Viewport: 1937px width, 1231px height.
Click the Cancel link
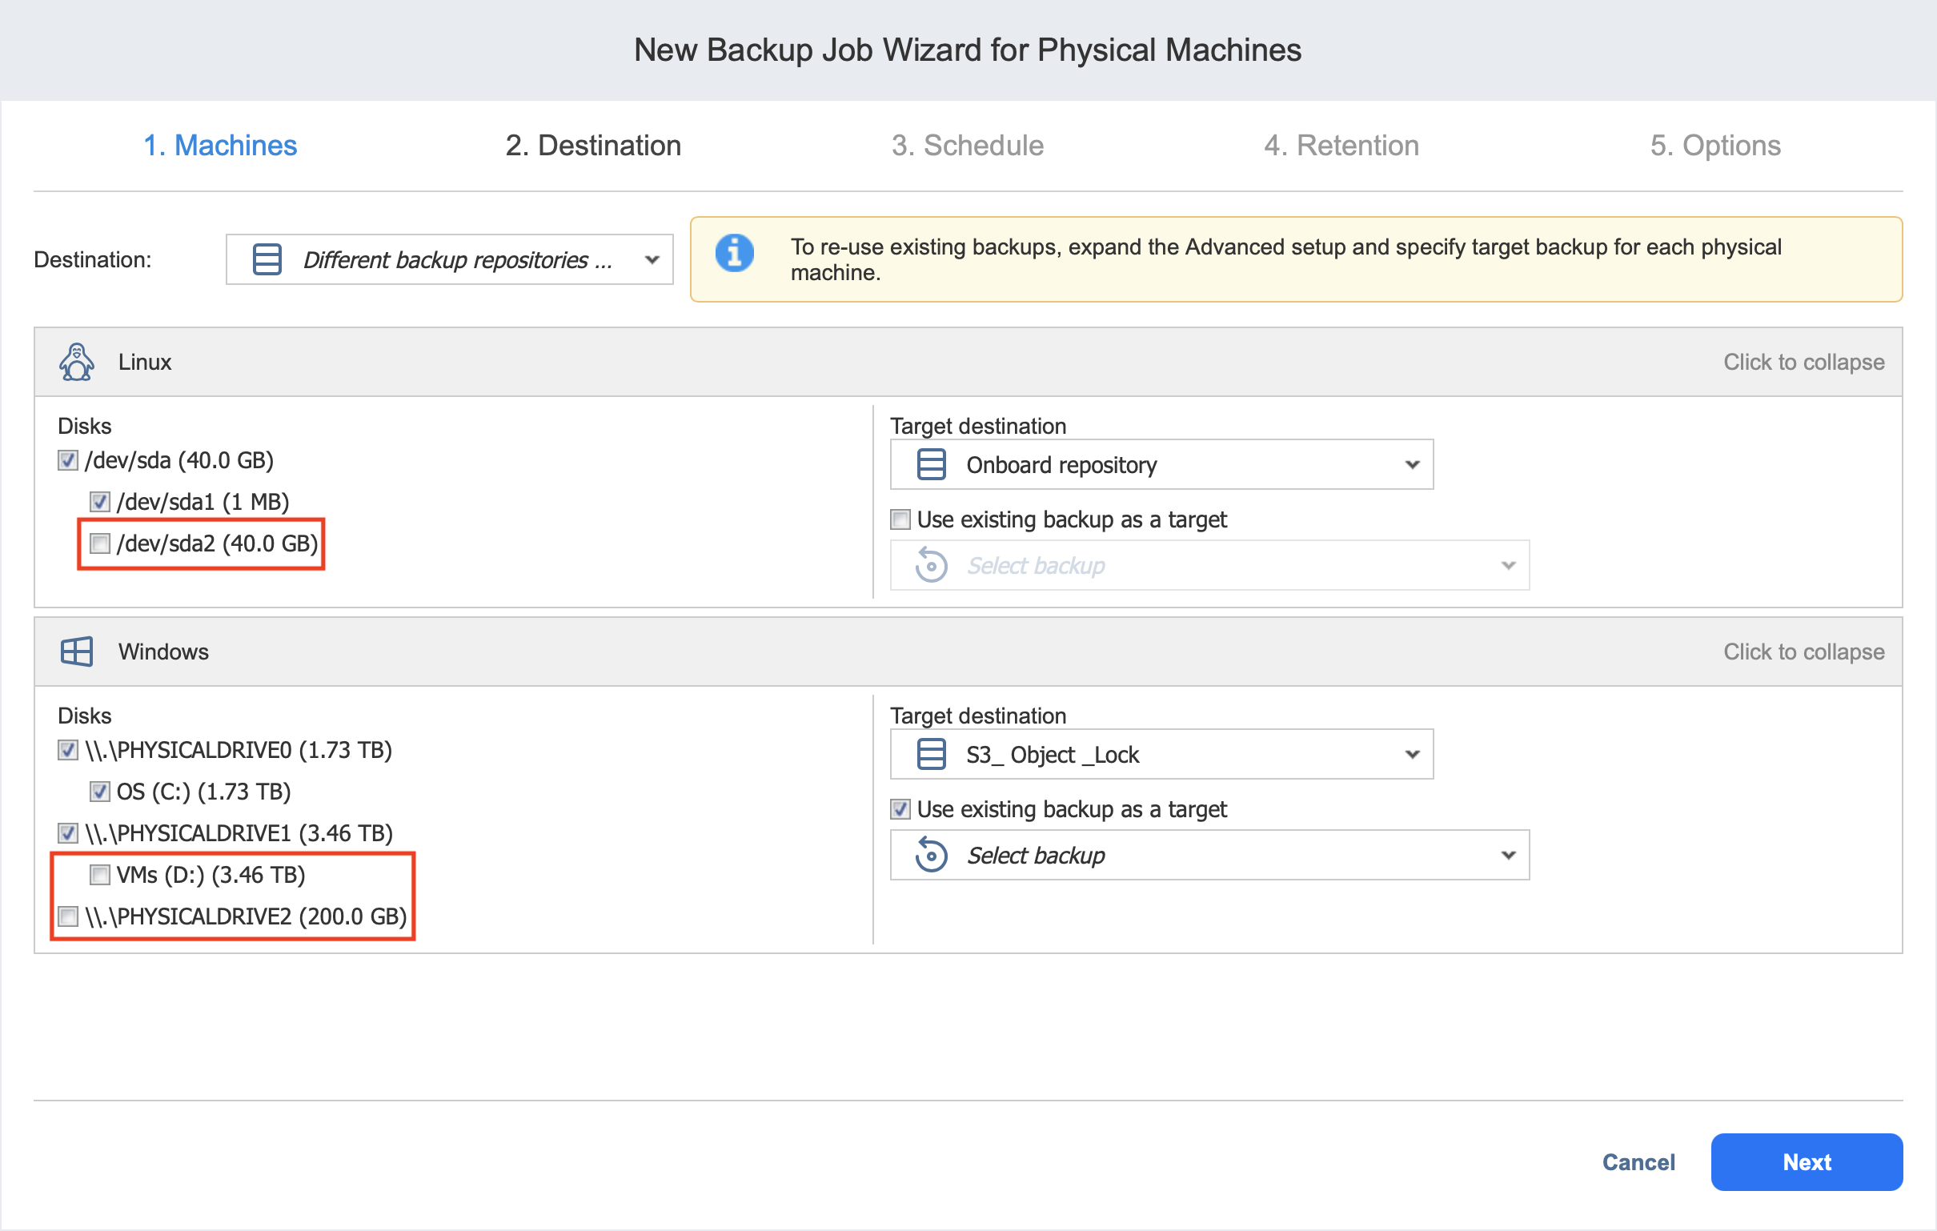point(1638,1162)
